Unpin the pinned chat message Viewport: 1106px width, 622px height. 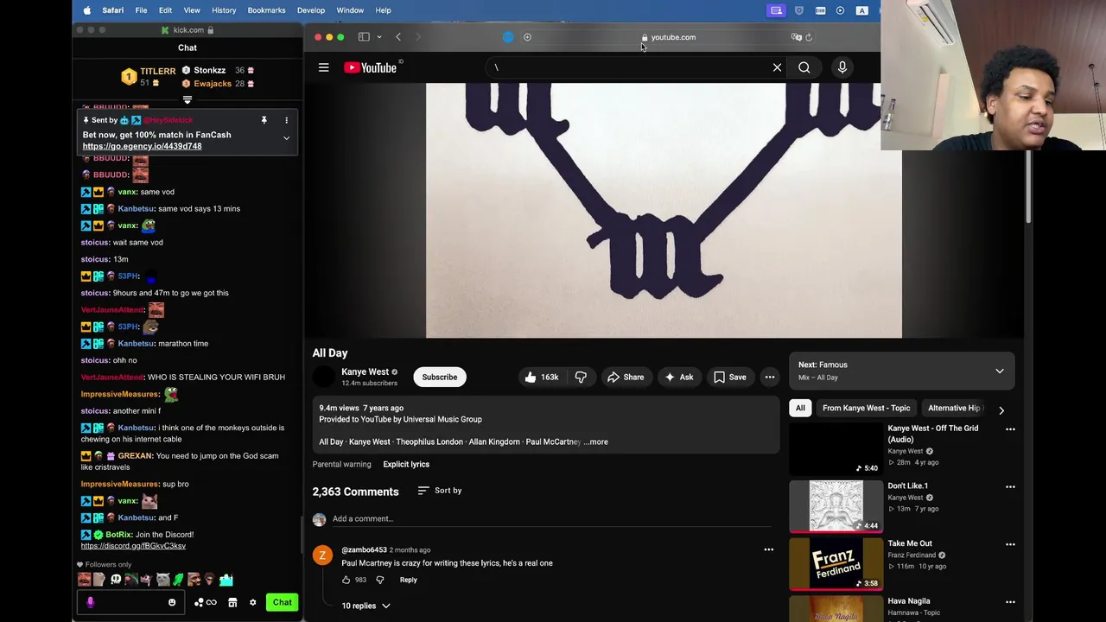tap(264, 120)
